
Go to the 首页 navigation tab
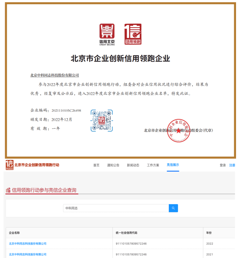click(96, 165)
